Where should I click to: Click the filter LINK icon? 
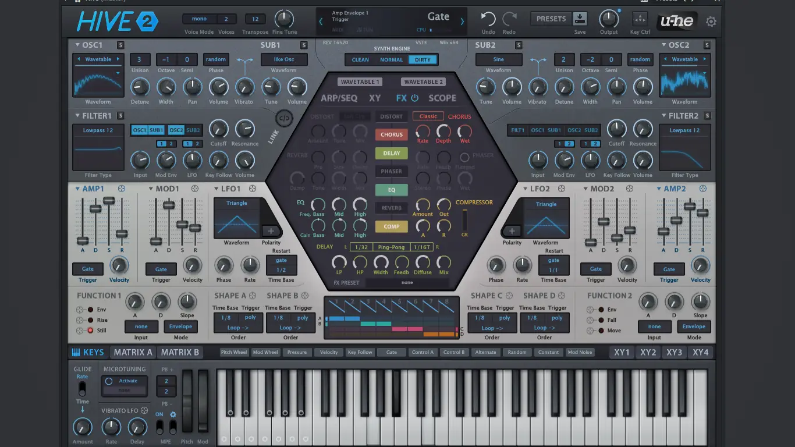(x=284, y=118)
